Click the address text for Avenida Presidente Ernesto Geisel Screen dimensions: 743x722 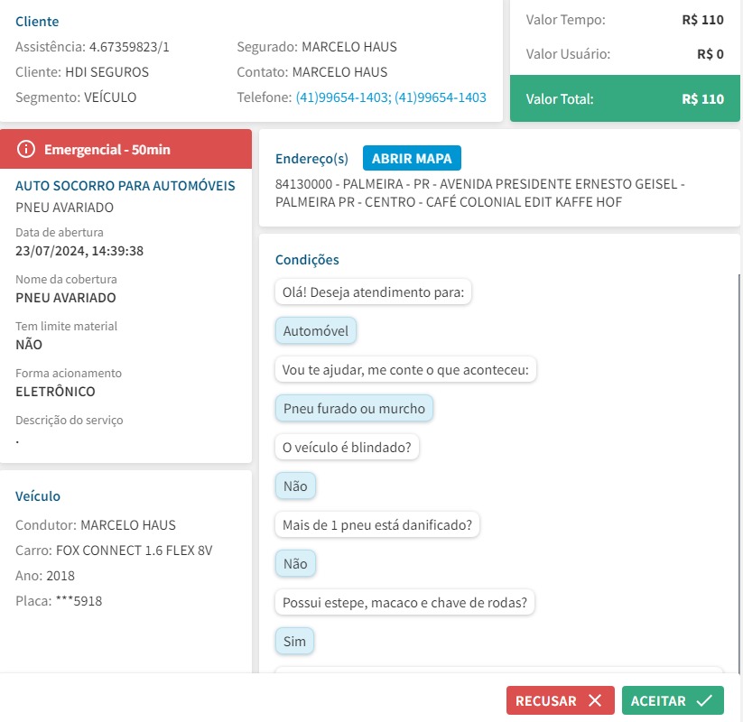click(479, 193)
